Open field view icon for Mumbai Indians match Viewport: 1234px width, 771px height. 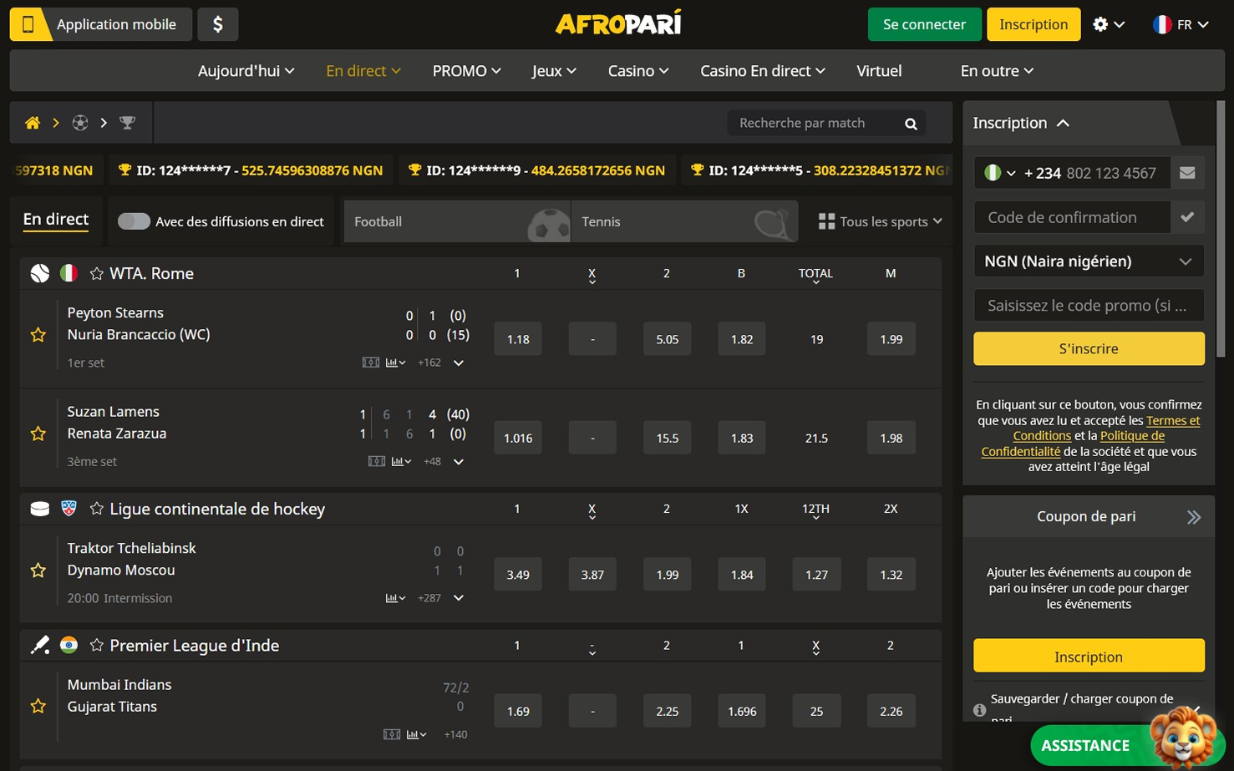pos(391,734)
